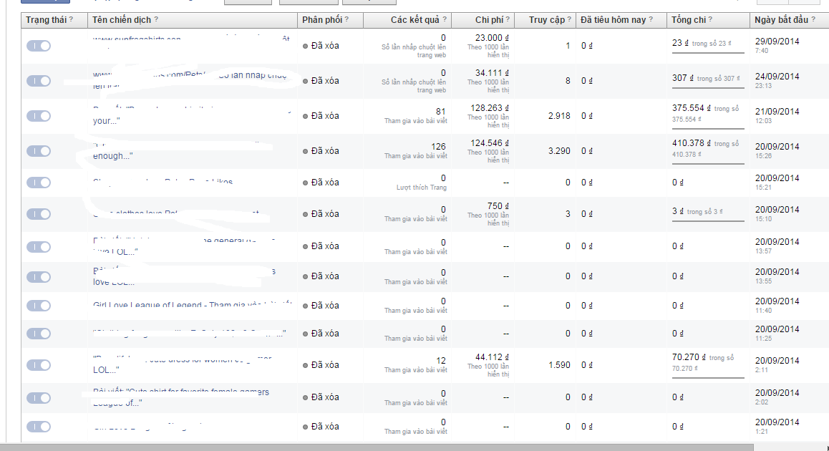Click spend progress bar under 410.378 ₫ total
This screenshot has height=451, width=829.
pos(708,163)
